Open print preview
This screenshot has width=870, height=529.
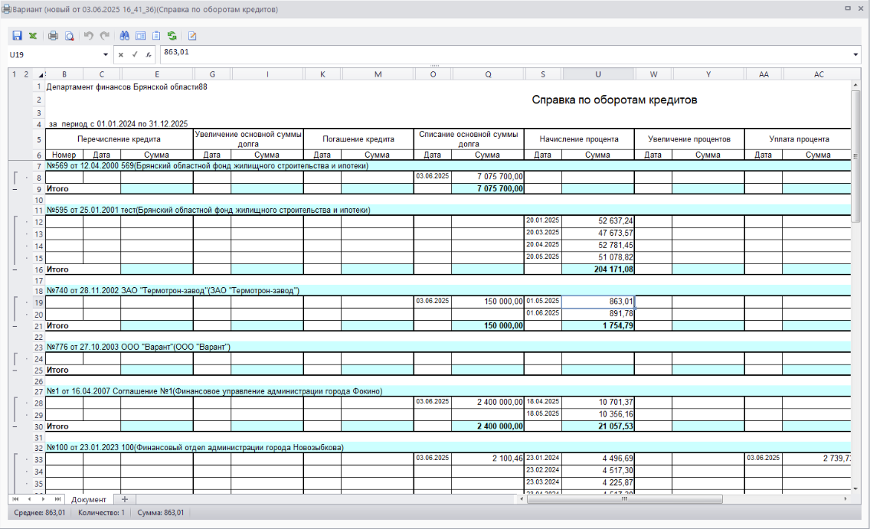point(69,36)
